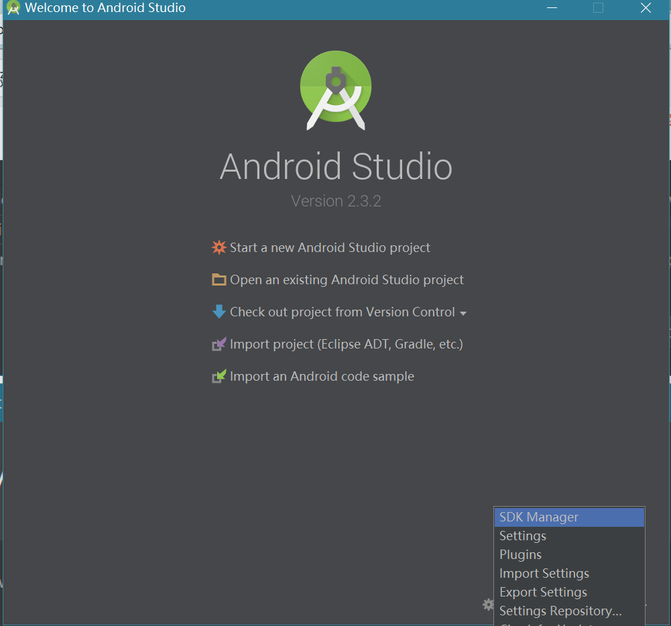Viewport: 671px width, 626px height.
Task: Click the green Import code sample icon
Action: click(219, 377)
